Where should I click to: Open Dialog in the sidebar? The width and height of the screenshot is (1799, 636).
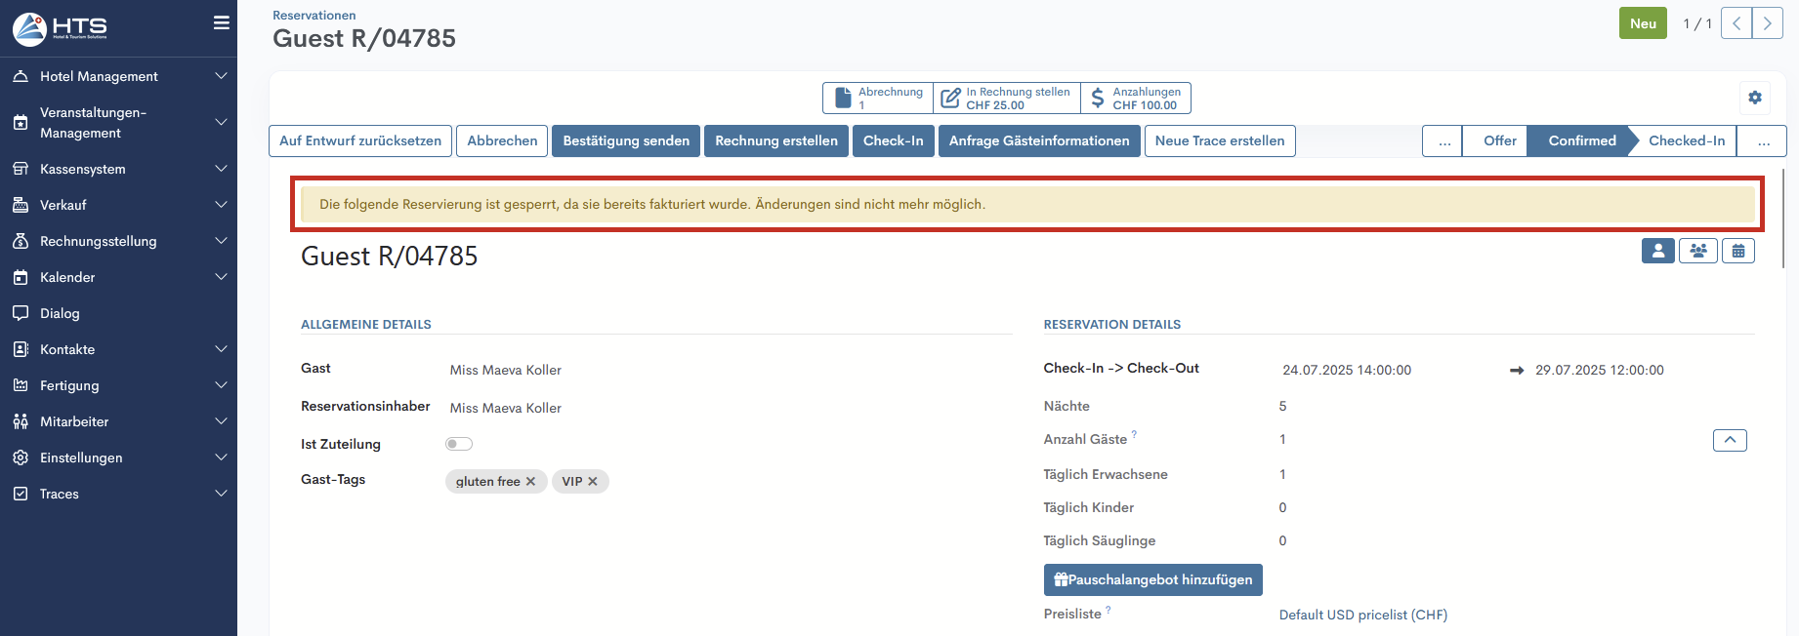click(60, 313)
